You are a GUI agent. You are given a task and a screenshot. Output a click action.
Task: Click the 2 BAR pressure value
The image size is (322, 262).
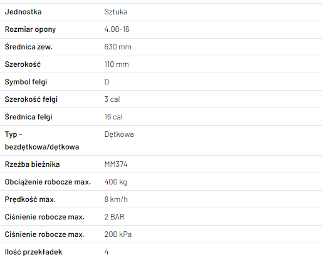(x=115, y=217)
